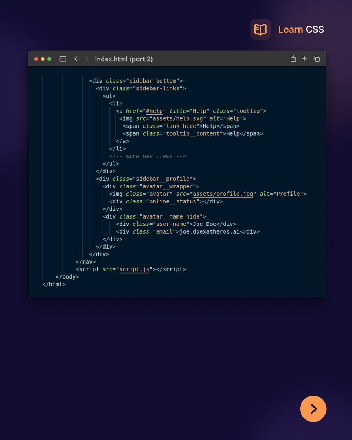Click the online__status div line

coord(166,202)
